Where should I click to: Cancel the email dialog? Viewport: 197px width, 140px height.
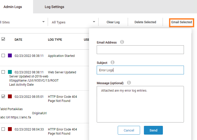(x=129, y=130)
